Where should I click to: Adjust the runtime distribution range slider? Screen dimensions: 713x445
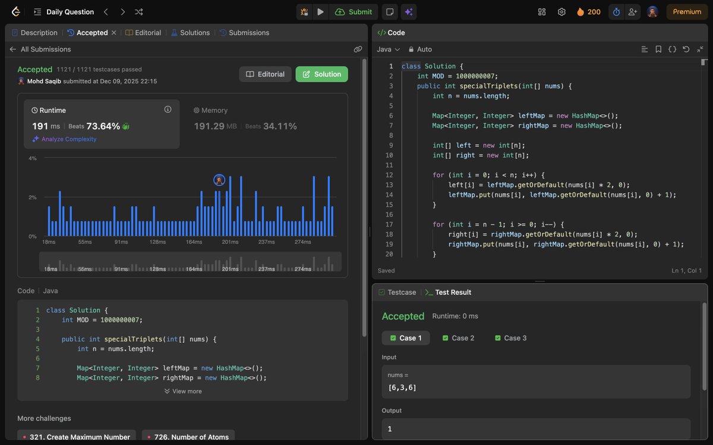point(190,262)
